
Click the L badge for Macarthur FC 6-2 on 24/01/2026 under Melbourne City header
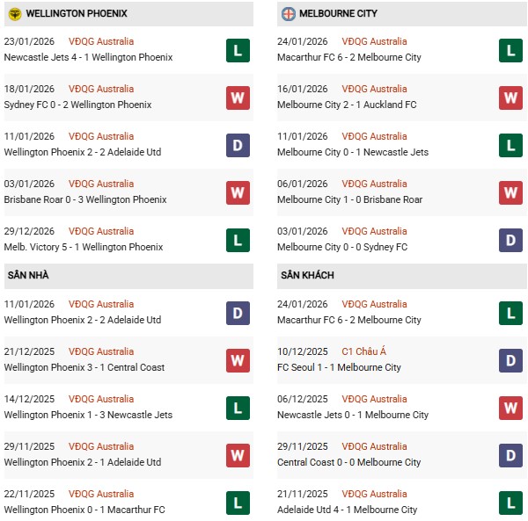click(510, 50)
